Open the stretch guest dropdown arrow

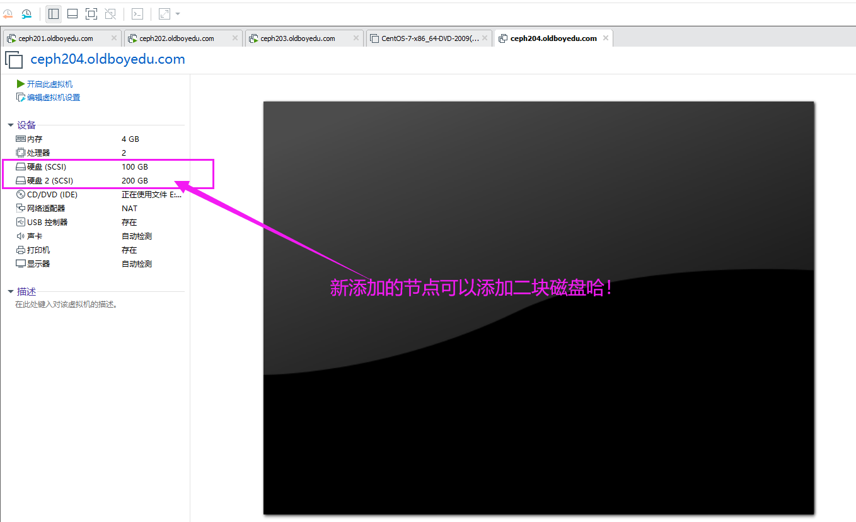178,13
